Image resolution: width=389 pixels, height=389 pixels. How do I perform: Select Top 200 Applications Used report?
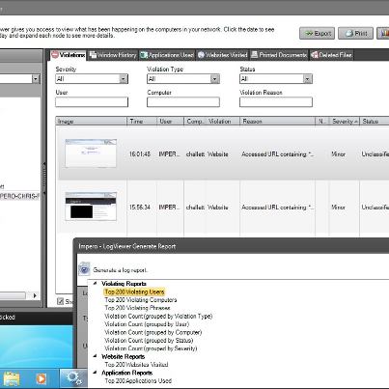pos(138,380)
